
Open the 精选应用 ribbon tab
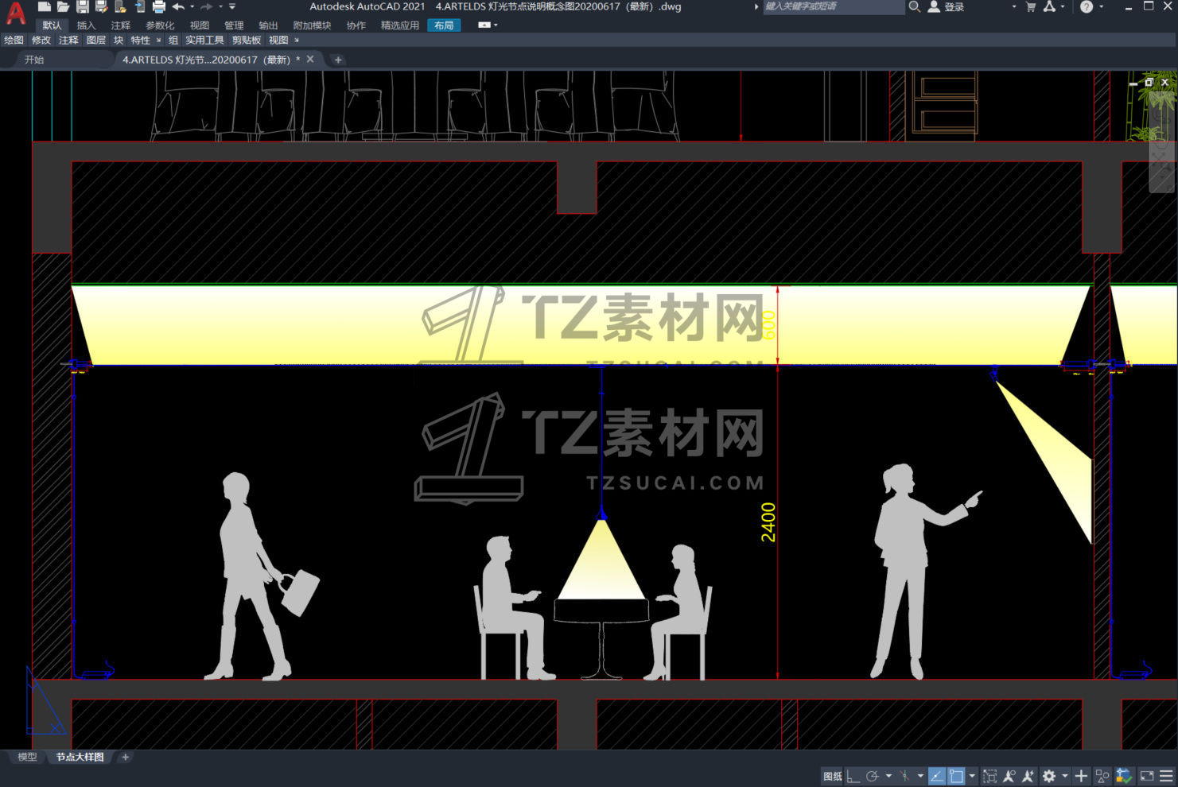399,25
